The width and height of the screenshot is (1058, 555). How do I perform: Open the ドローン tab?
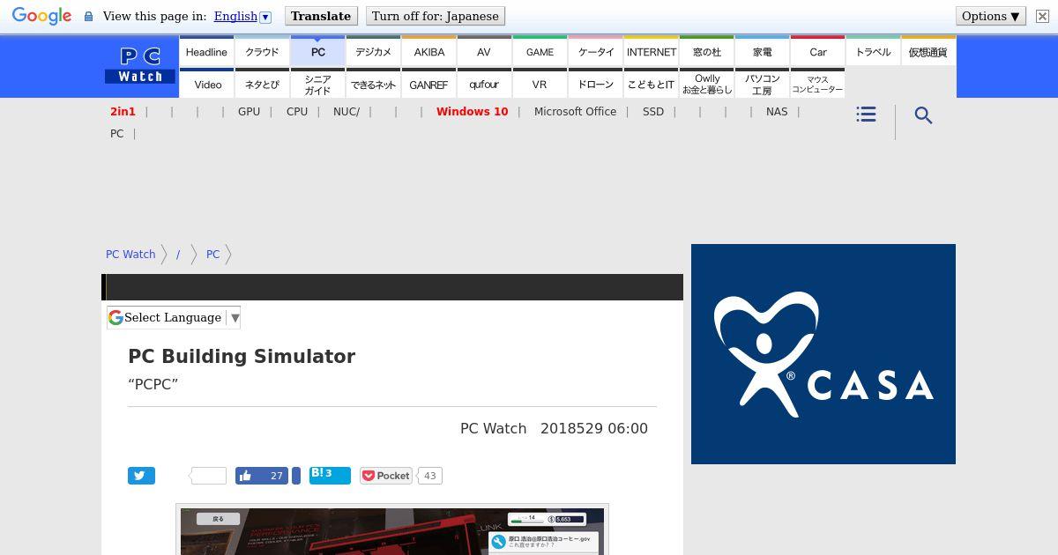click(x=596, y=85)
